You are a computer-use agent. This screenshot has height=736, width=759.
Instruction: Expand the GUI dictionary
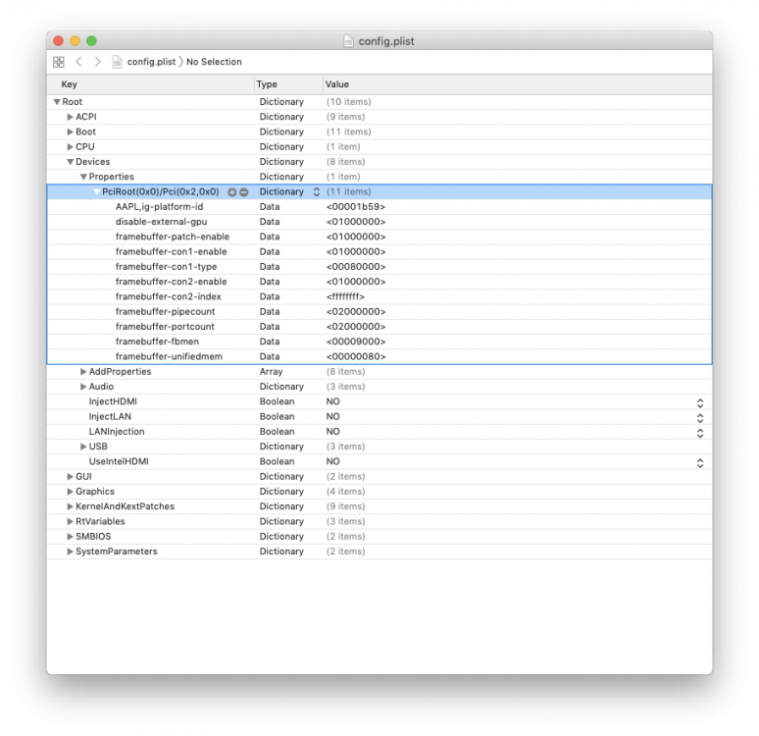(71, 477)
